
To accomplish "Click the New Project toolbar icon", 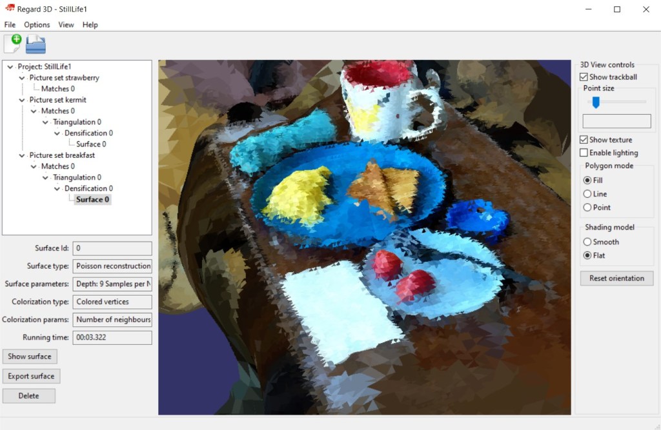I will pos(13,44).
